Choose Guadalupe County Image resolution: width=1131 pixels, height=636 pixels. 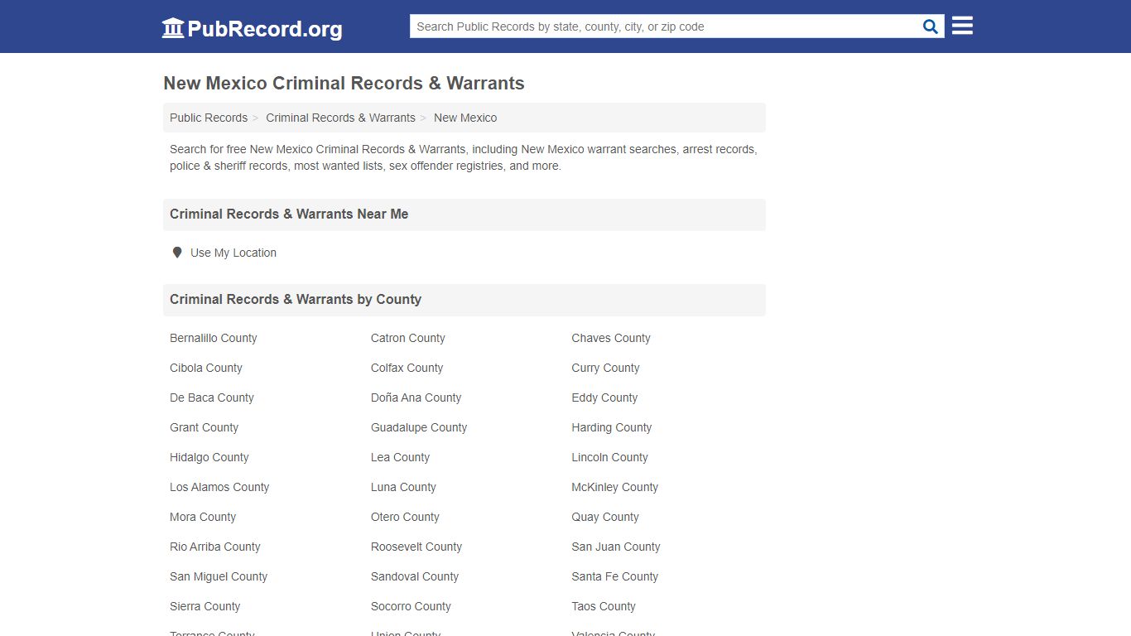coord(419,427)
